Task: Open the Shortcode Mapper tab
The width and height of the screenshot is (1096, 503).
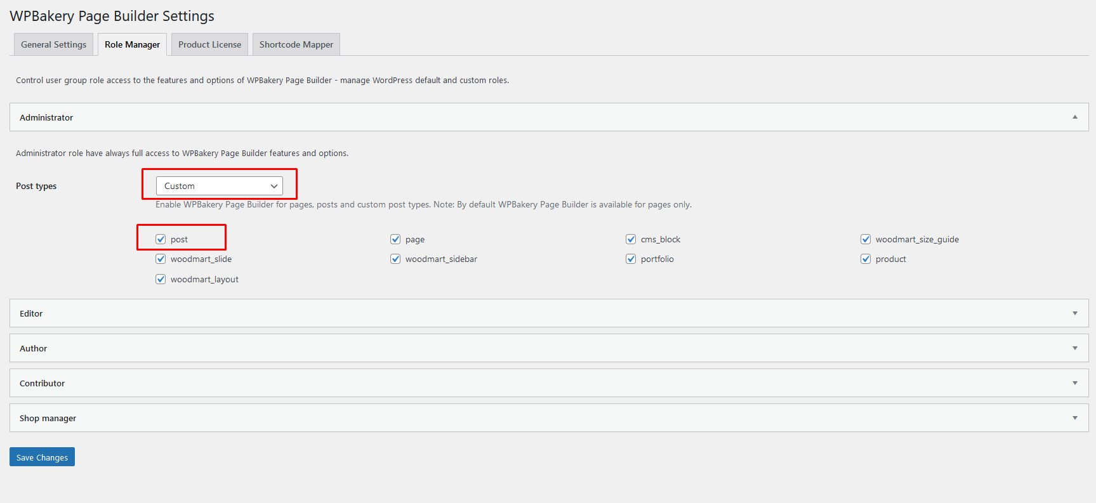Action: point(296,44)
